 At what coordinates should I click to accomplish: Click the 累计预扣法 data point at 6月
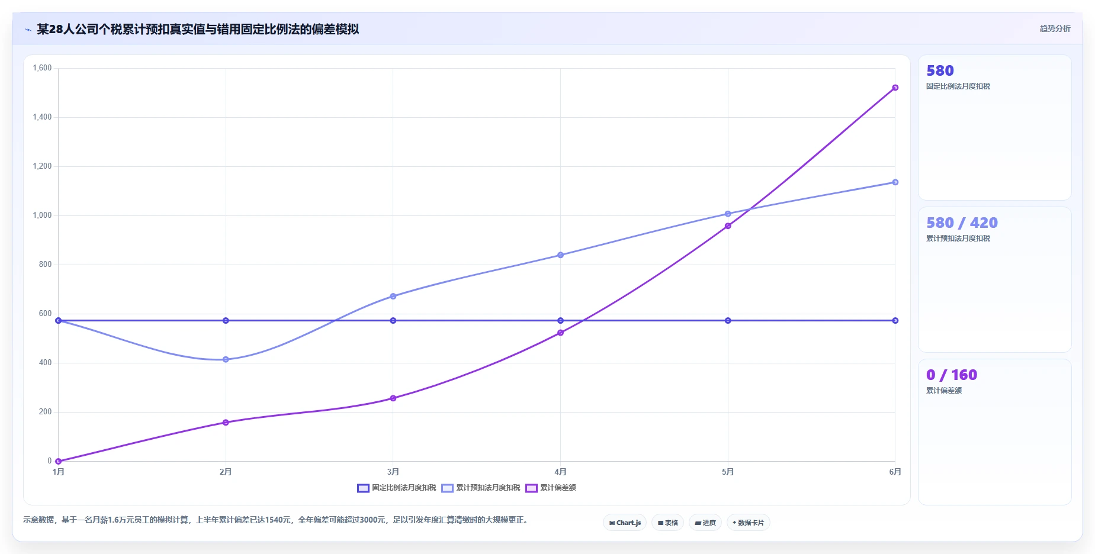coord(895,182)
